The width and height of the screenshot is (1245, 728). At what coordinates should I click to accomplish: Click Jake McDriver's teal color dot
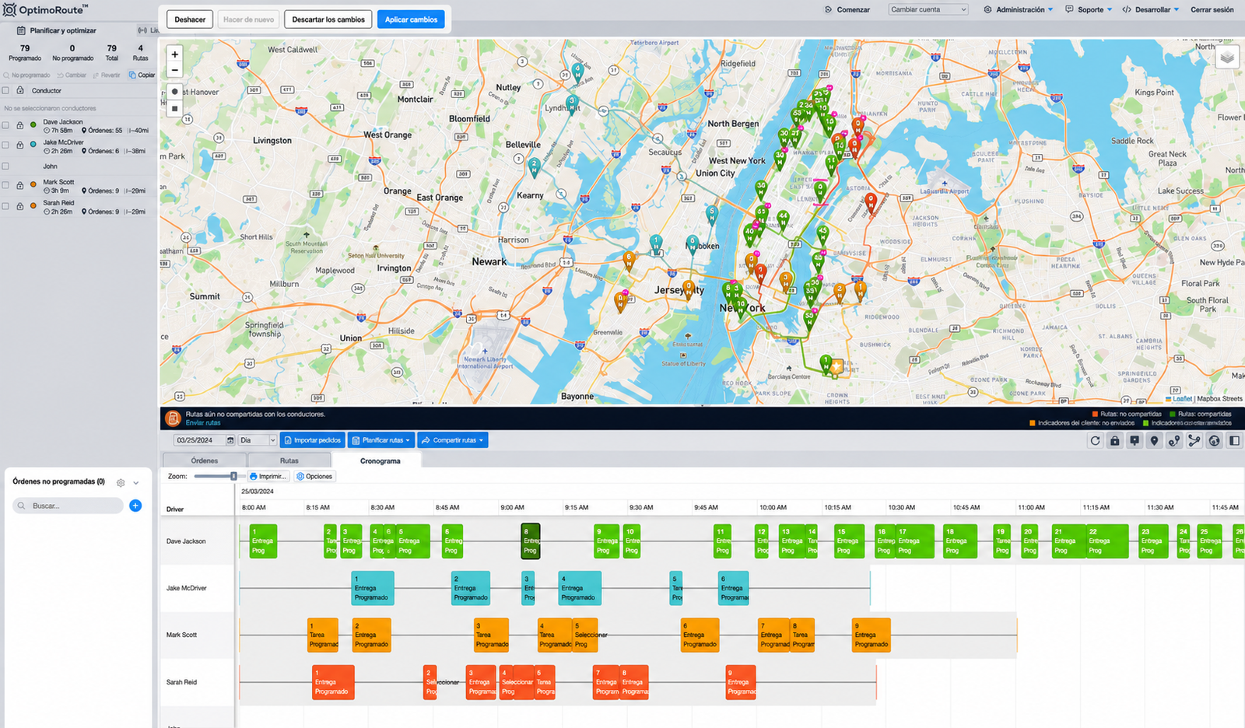(33, 145)
